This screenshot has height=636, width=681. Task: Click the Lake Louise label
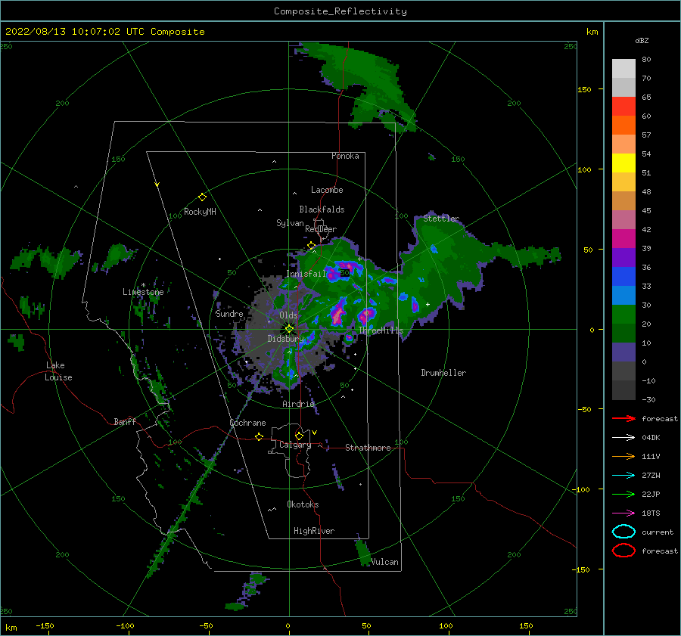click(58, 371)
